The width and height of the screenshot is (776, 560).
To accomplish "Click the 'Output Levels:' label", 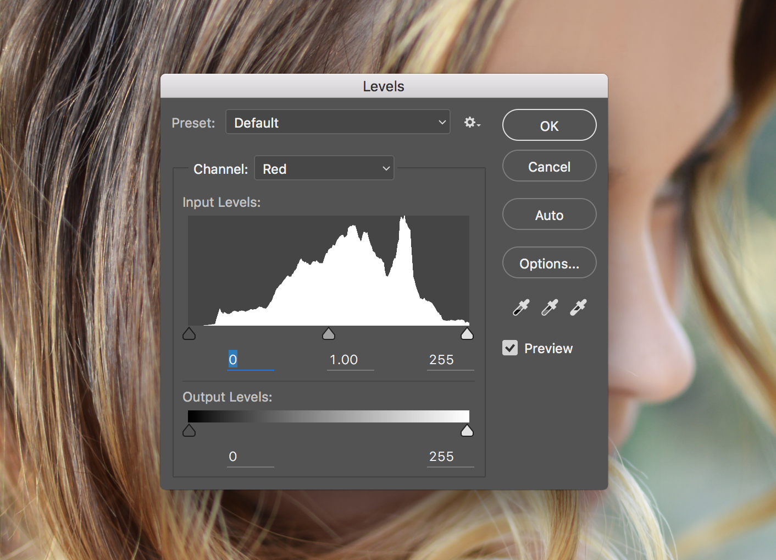I will [228, 397].
